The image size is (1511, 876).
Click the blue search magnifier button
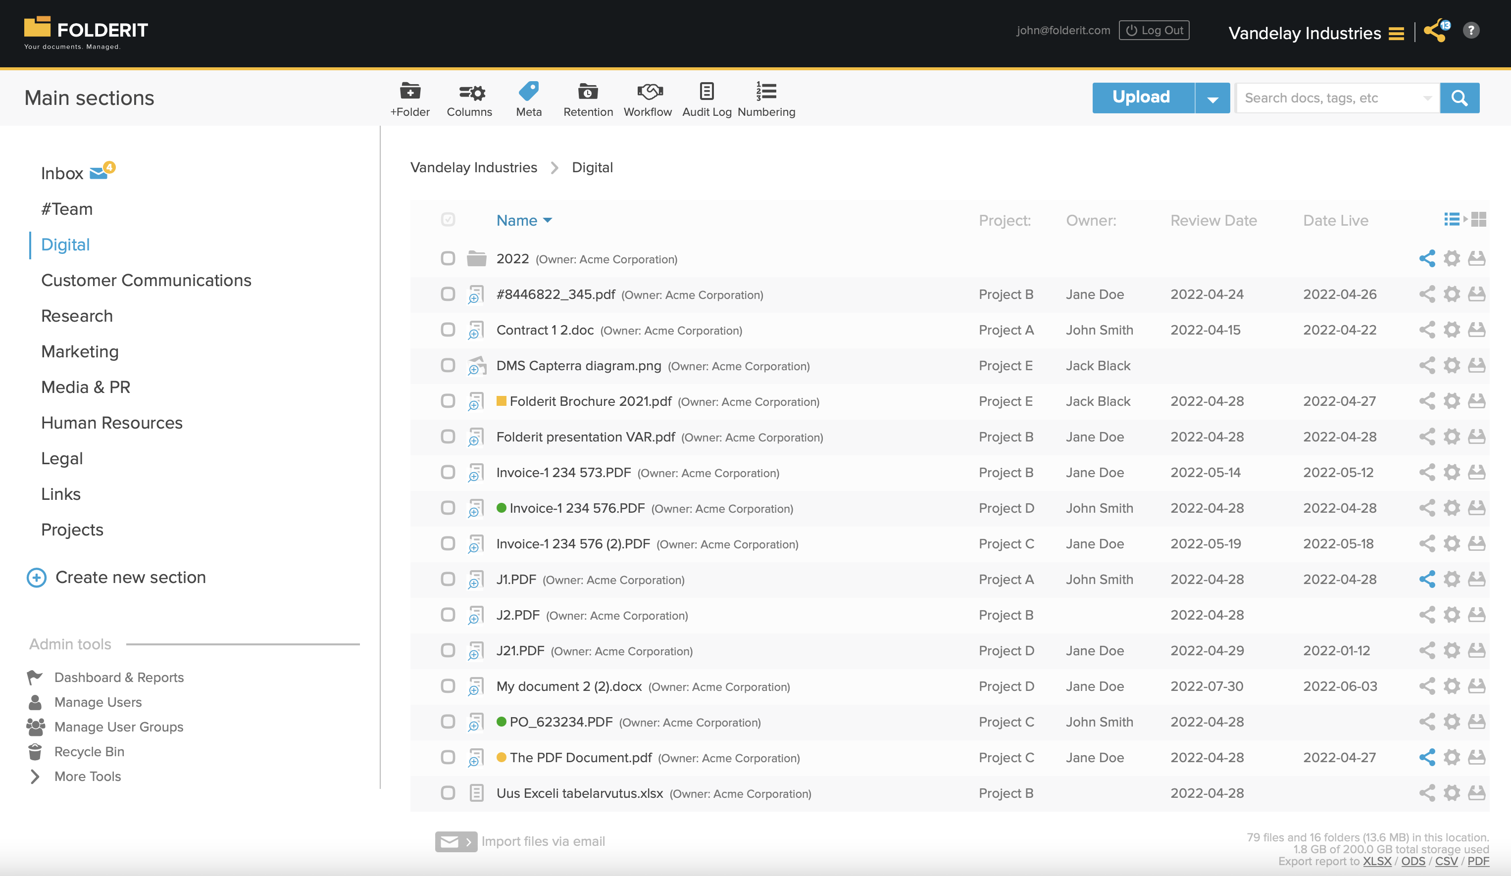tap(1460, 97)
